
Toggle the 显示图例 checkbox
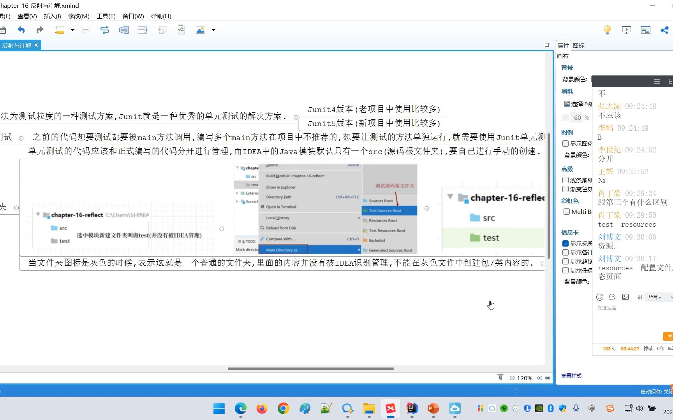point(566,143)
